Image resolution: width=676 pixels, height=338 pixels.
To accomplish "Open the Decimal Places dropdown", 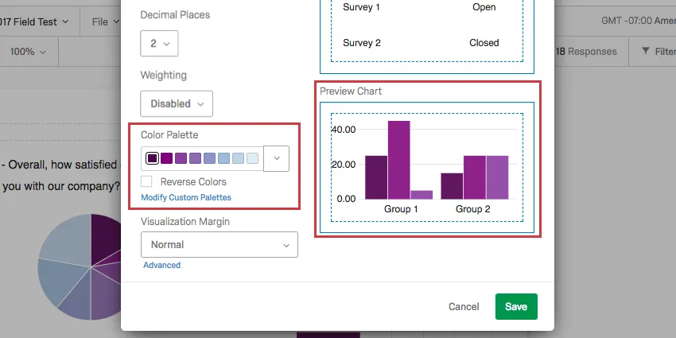I will [x=159, y=44].
